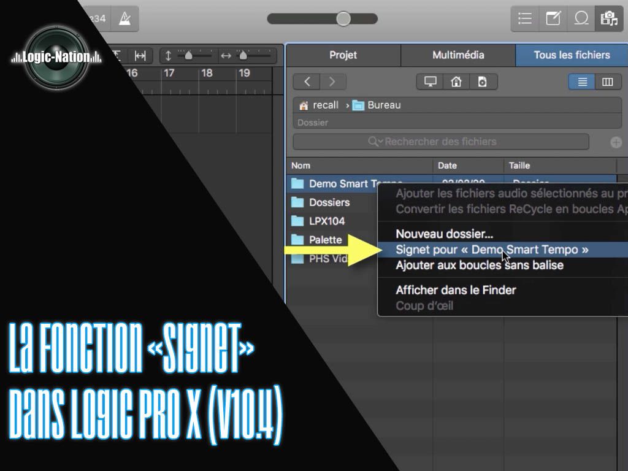Switch to the Multimédia tab

point(458,55)
